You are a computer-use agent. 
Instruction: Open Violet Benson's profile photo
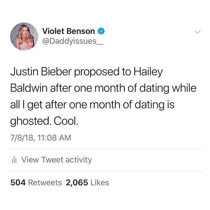tap(24, 36)
